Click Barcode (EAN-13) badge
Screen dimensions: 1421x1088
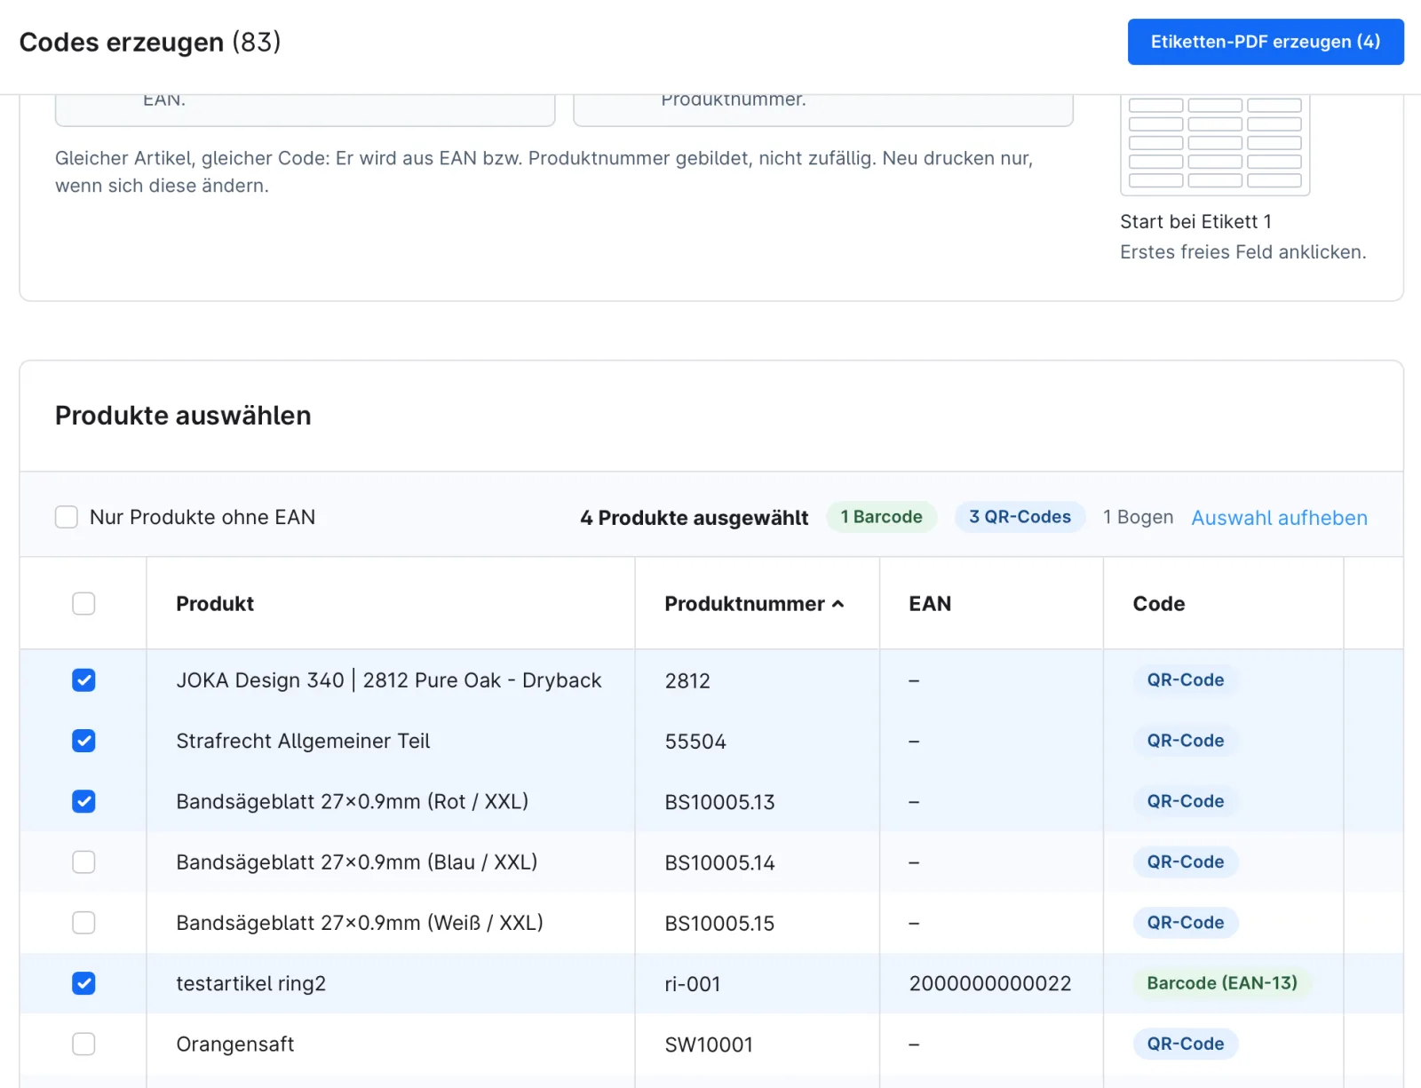[x=1222, y=983]
